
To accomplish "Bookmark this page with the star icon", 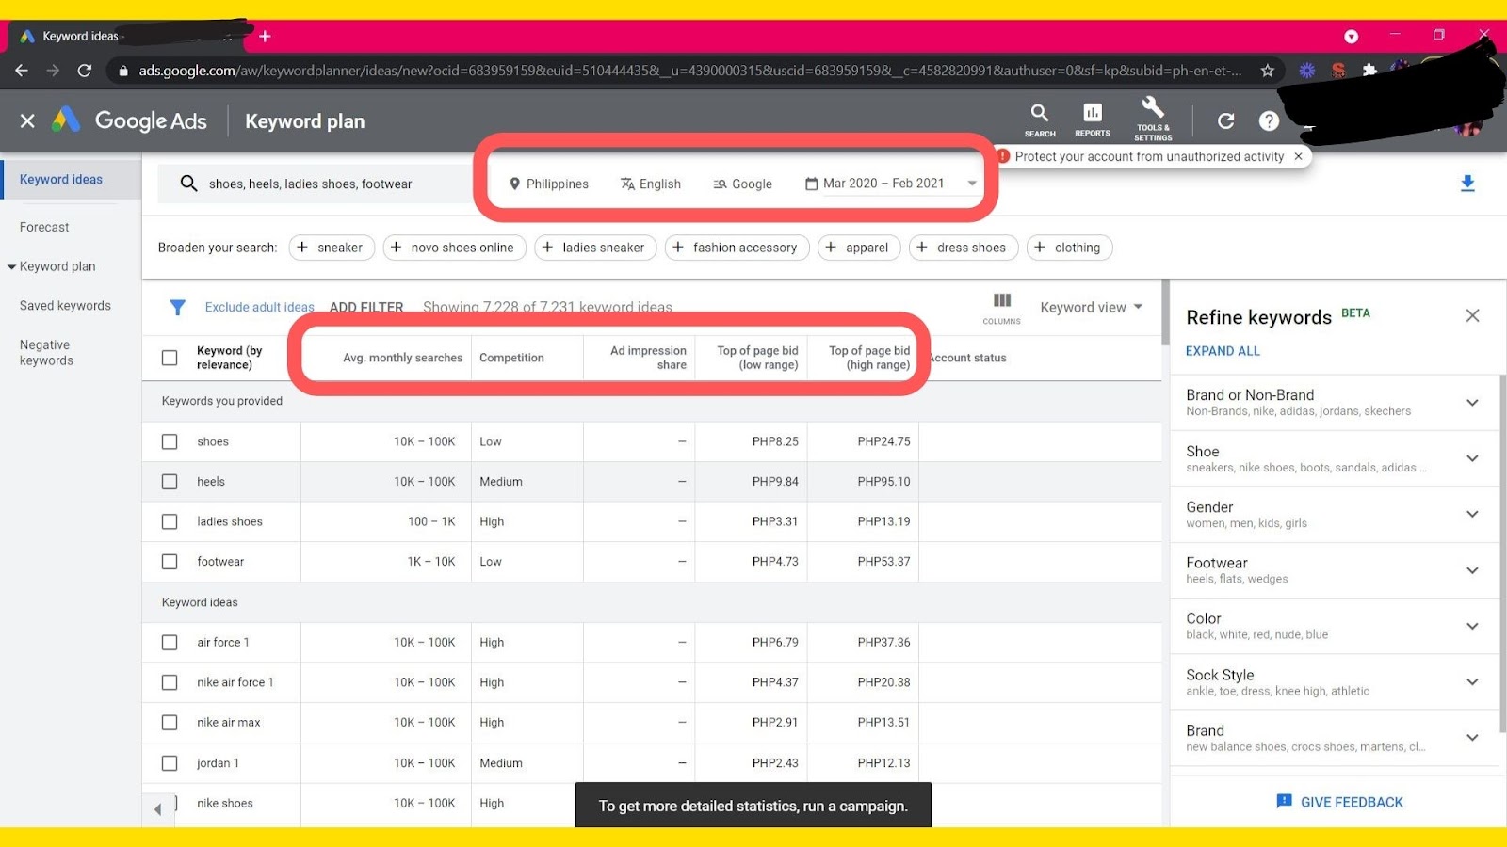I will click(x=1268, y=71).
